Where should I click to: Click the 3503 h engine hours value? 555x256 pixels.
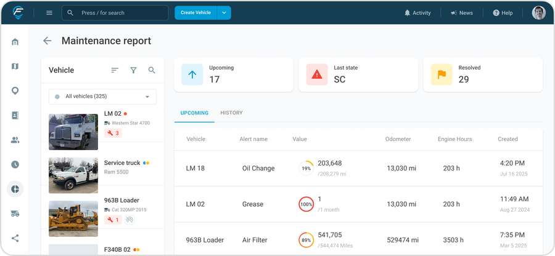pos(453,240)
